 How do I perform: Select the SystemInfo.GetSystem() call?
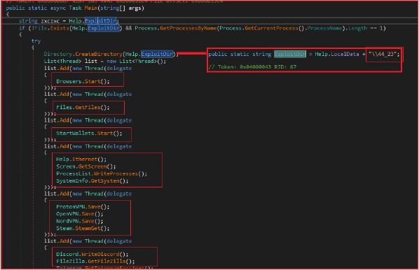[92, 181]
